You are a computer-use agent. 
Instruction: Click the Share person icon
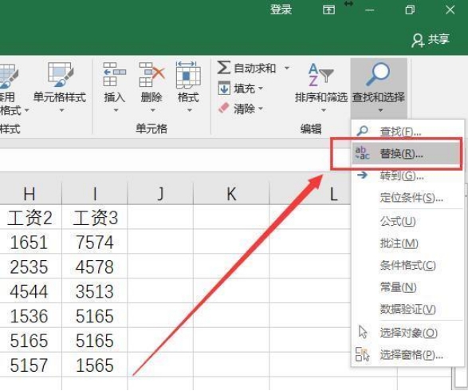click(x=418, y=40)
